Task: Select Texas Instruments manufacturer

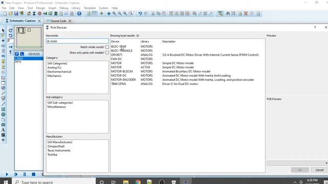Action: click(x=59, y=150)
